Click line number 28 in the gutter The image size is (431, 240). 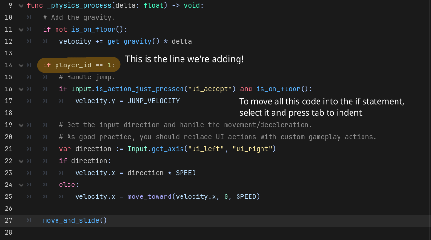(x=9, y=233)
